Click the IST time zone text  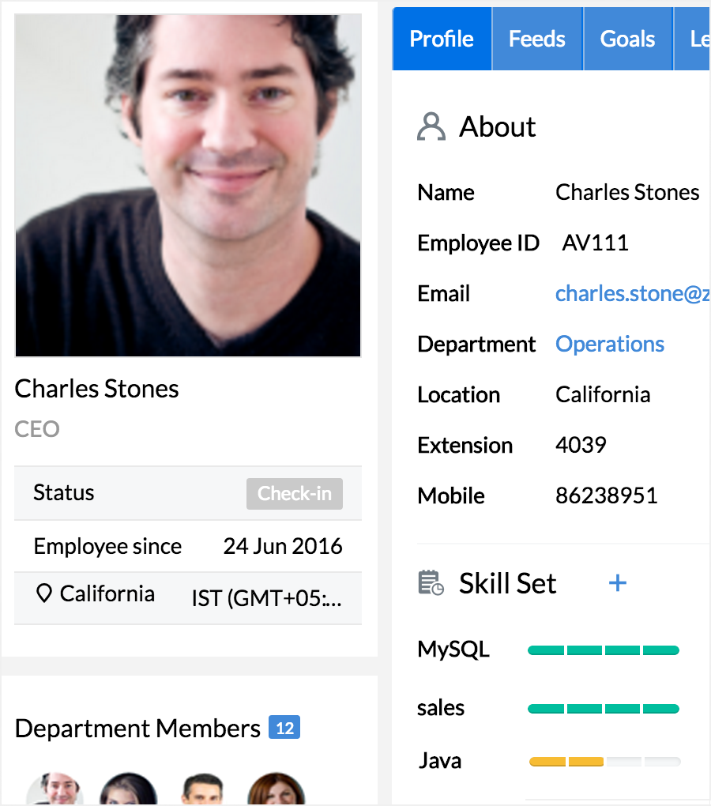(267, 599)
